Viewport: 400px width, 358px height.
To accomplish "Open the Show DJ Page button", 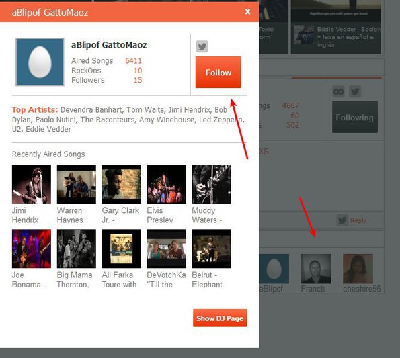I will [x=220, y=318].
